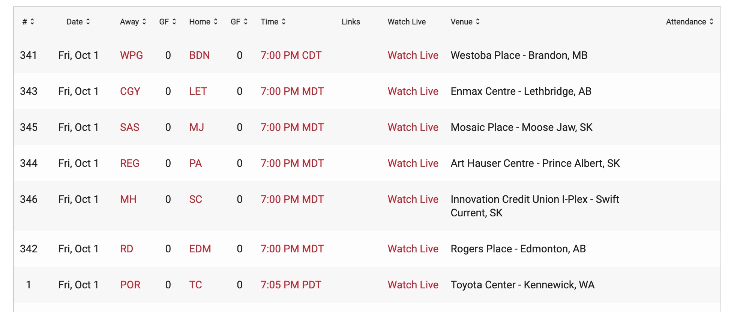731x312 pixels.
Task: Watch Live the Portland at Tri-City game
Action: [x=413, y=285]
